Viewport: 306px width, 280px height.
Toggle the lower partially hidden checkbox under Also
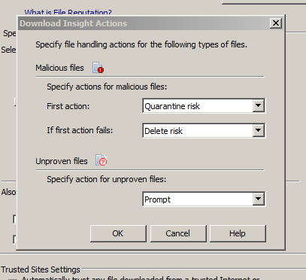pos(14,239)
